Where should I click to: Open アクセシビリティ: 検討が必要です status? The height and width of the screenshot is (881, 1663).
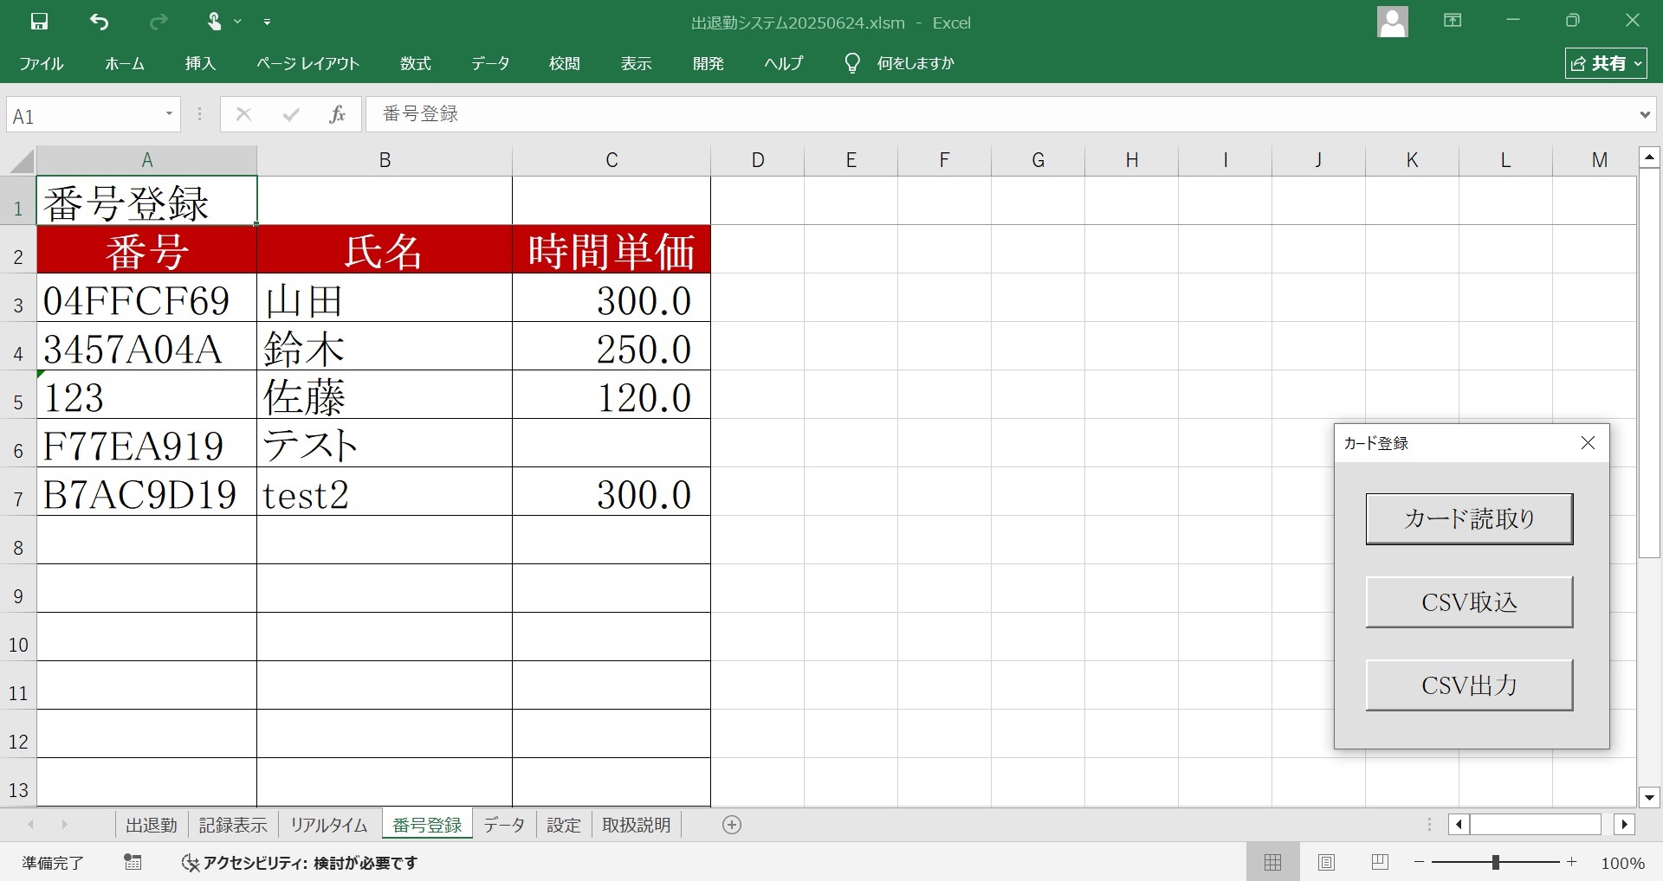click(299, 863)
